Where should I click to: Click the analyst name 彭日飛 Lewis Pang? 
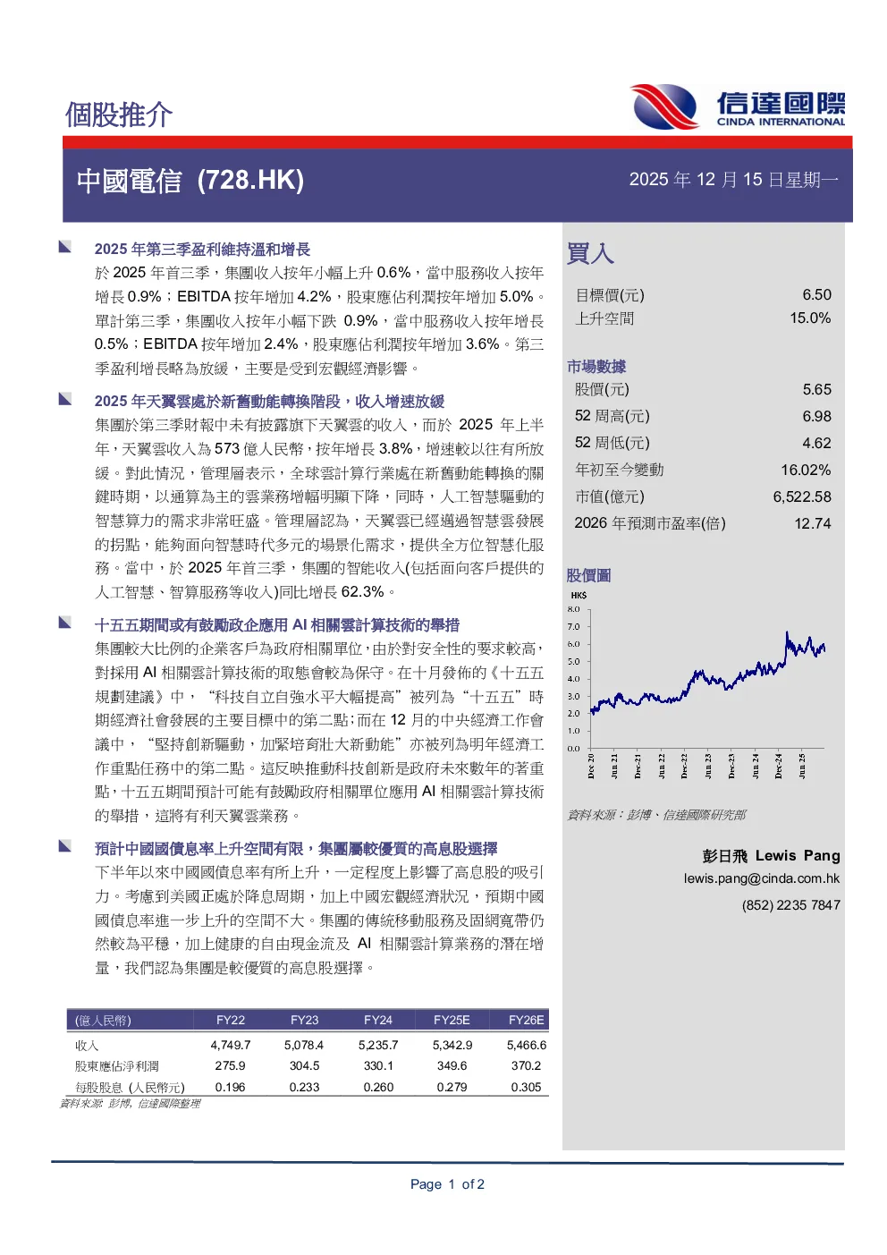tap(771, 856)
